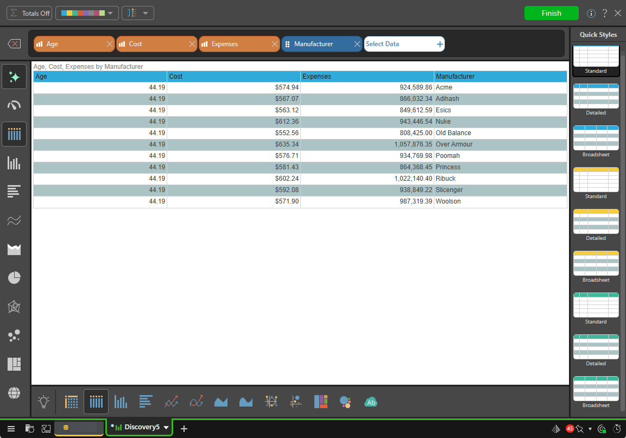Select the map globe visualization icon
Image resolution: width=626 pixels, height=438 pixels.
tap(14, 392)
